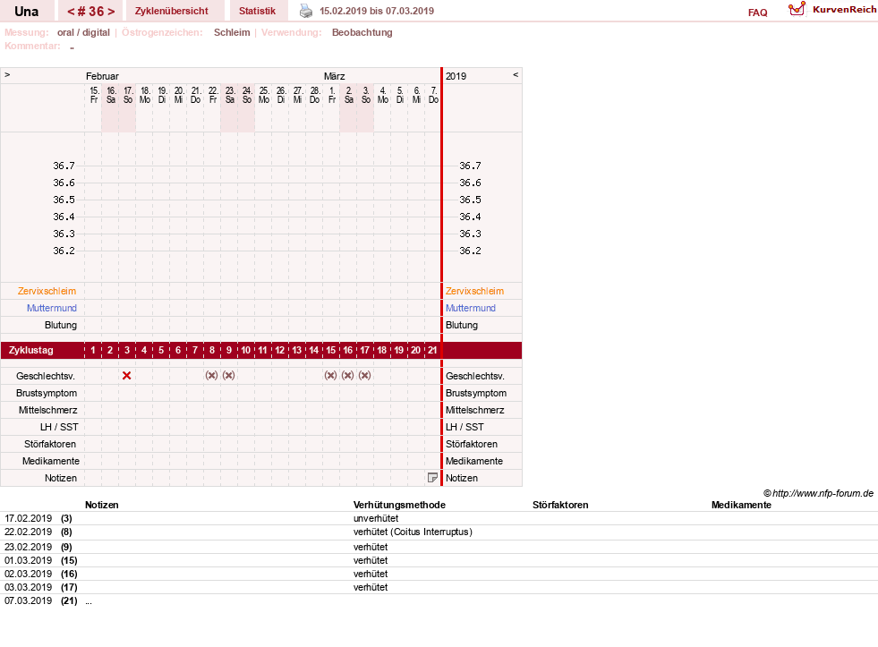Click verhütet (Coitus Interruptus) entry
This screenshot has width=878, height=647.
413,532
